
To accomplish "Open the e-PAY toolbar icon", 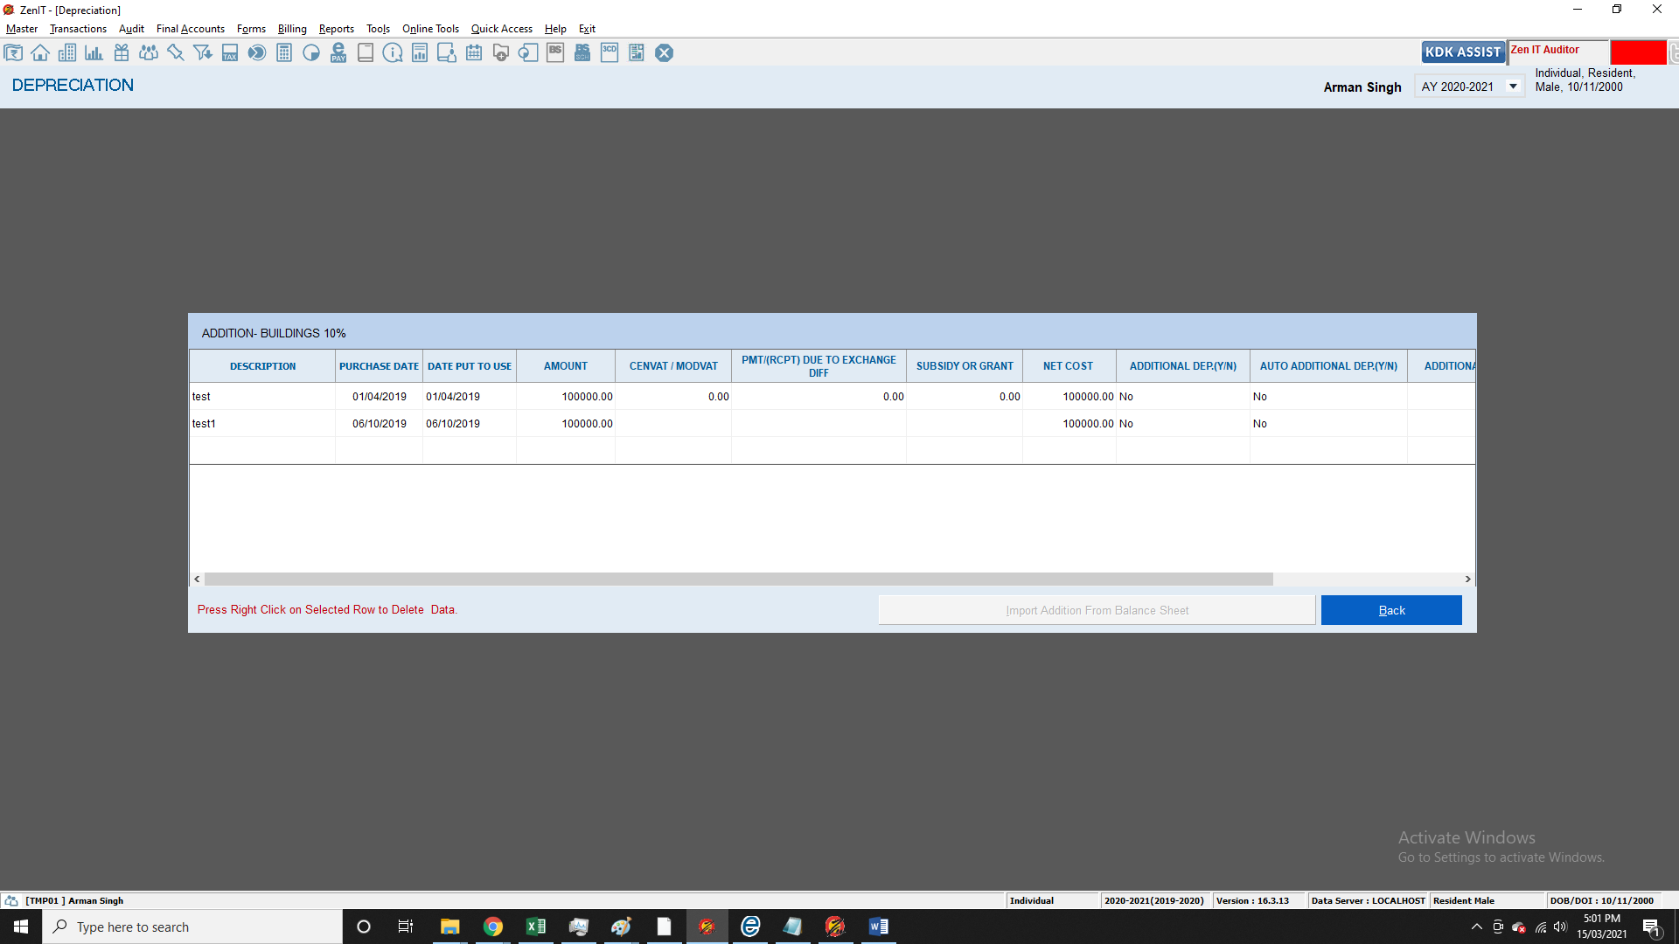I will click(x=338, y=53).
